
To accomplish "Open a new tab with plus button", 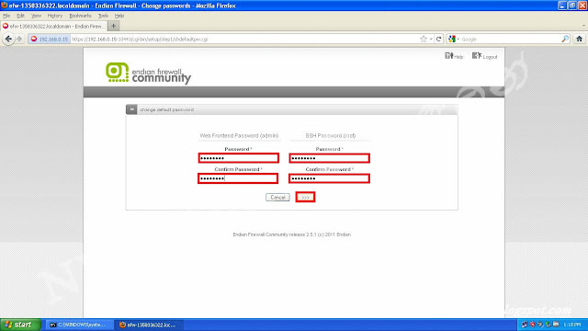I will pyautogui.click(x=113, y=26).
